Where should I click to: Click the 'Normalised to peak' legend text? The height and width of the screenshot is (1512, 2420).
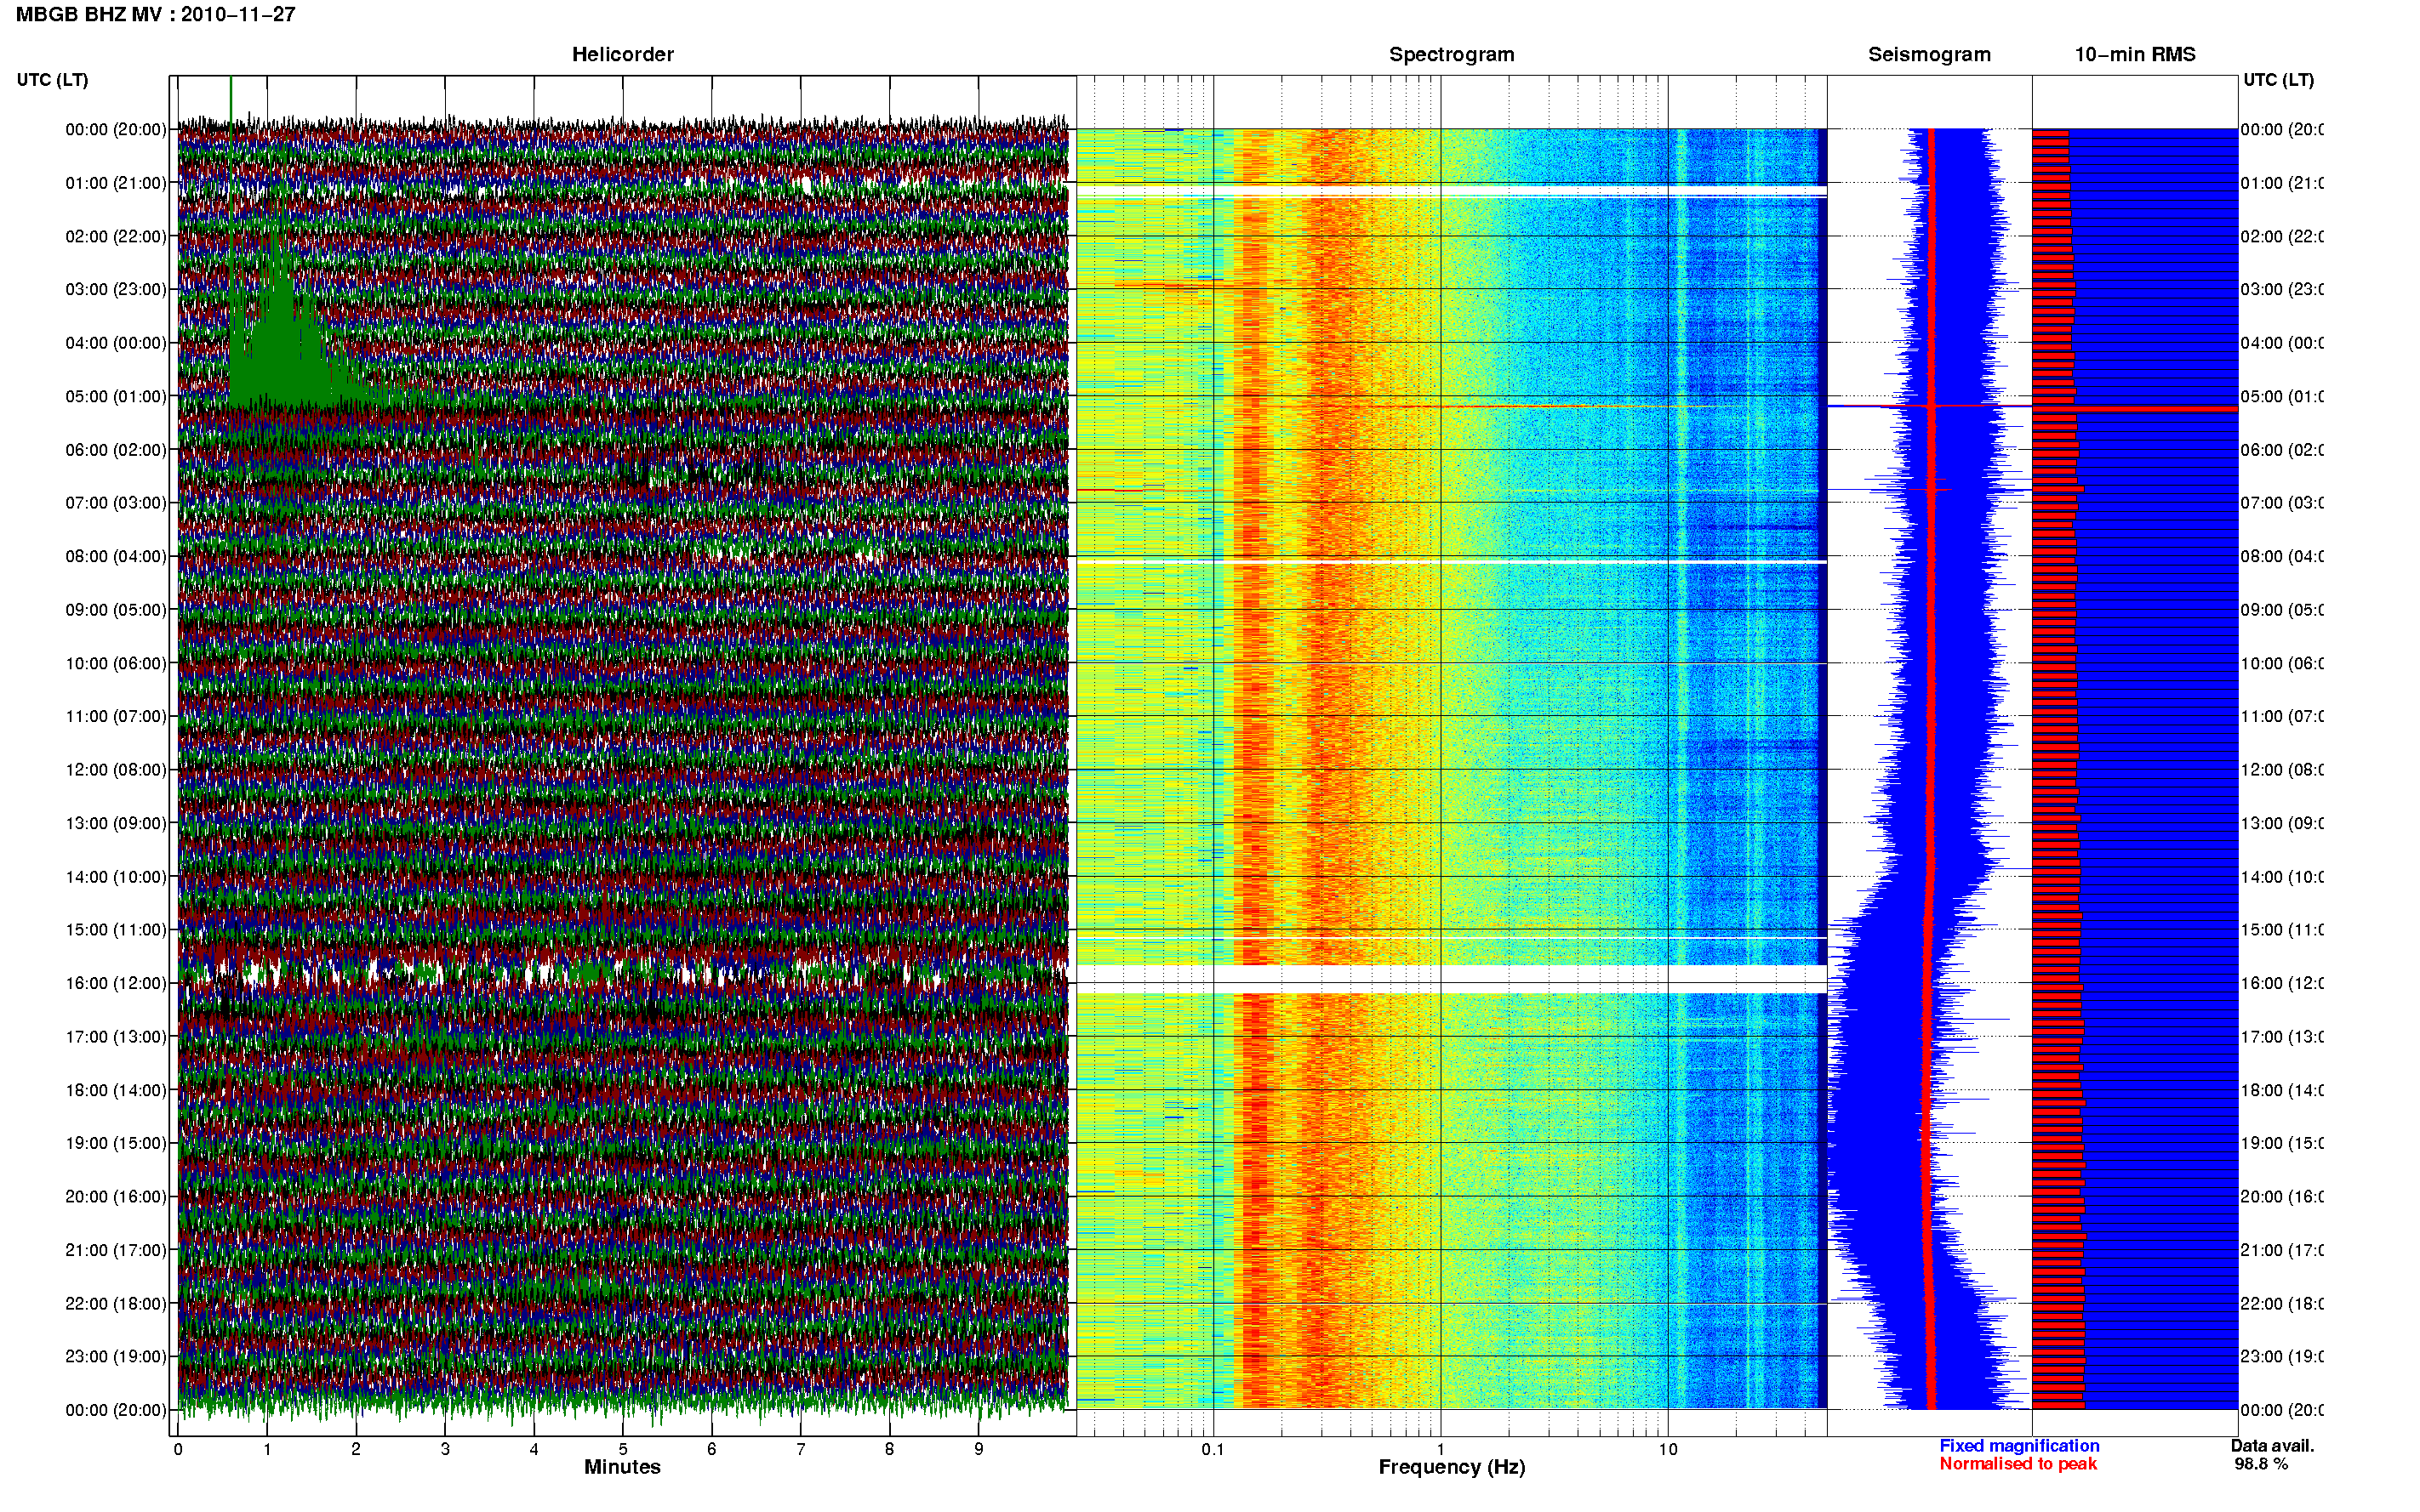(x=2018, y=1464)
